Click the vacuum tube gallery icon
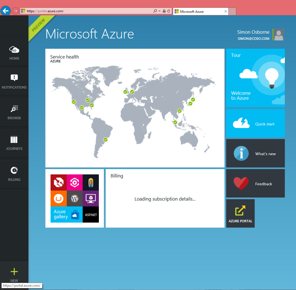 (91, 182)
